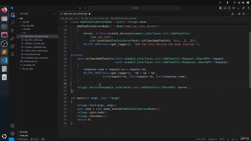Expand the TIMELINE section
Screen dimensions: 251x141
click(24, 136)
